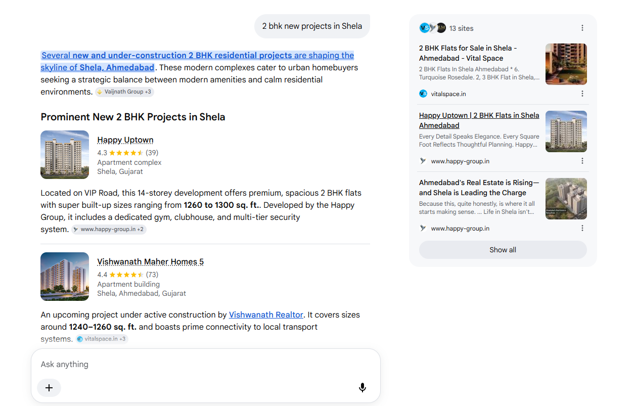Click the overlapping site icons near 13 sites
This screenshot has width=635, height=406.
click(x=432, y=28)
